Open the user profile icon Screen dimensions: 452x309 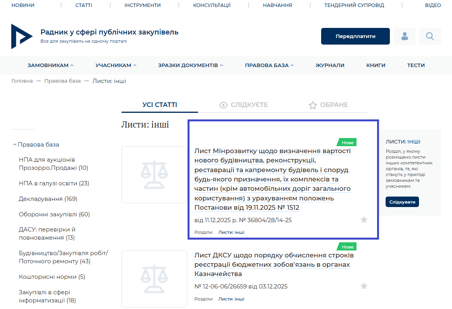click(x=405, y=36)
